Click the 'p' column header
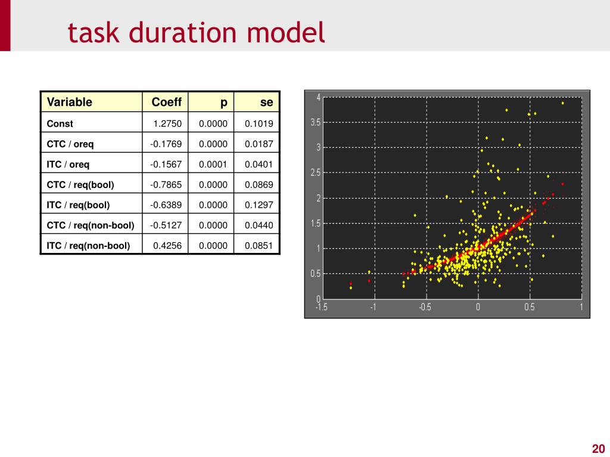Image resolution: width=610 pixels, height=457 pixels. tap(224, 102)
